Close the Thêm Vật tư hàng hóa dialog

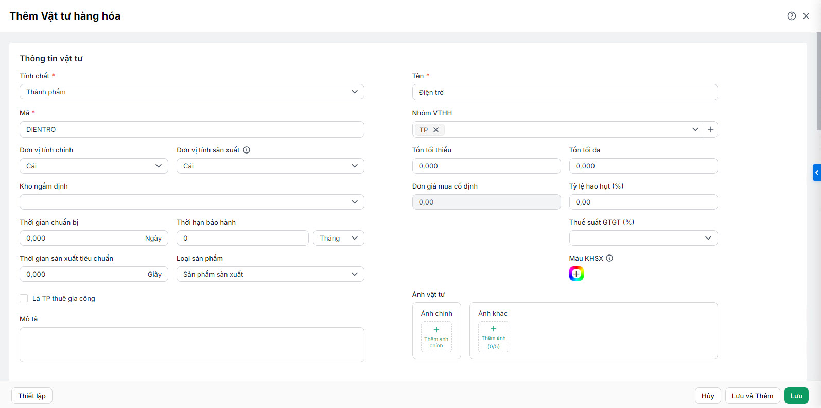pyautogui.click(x=806, y=16)
